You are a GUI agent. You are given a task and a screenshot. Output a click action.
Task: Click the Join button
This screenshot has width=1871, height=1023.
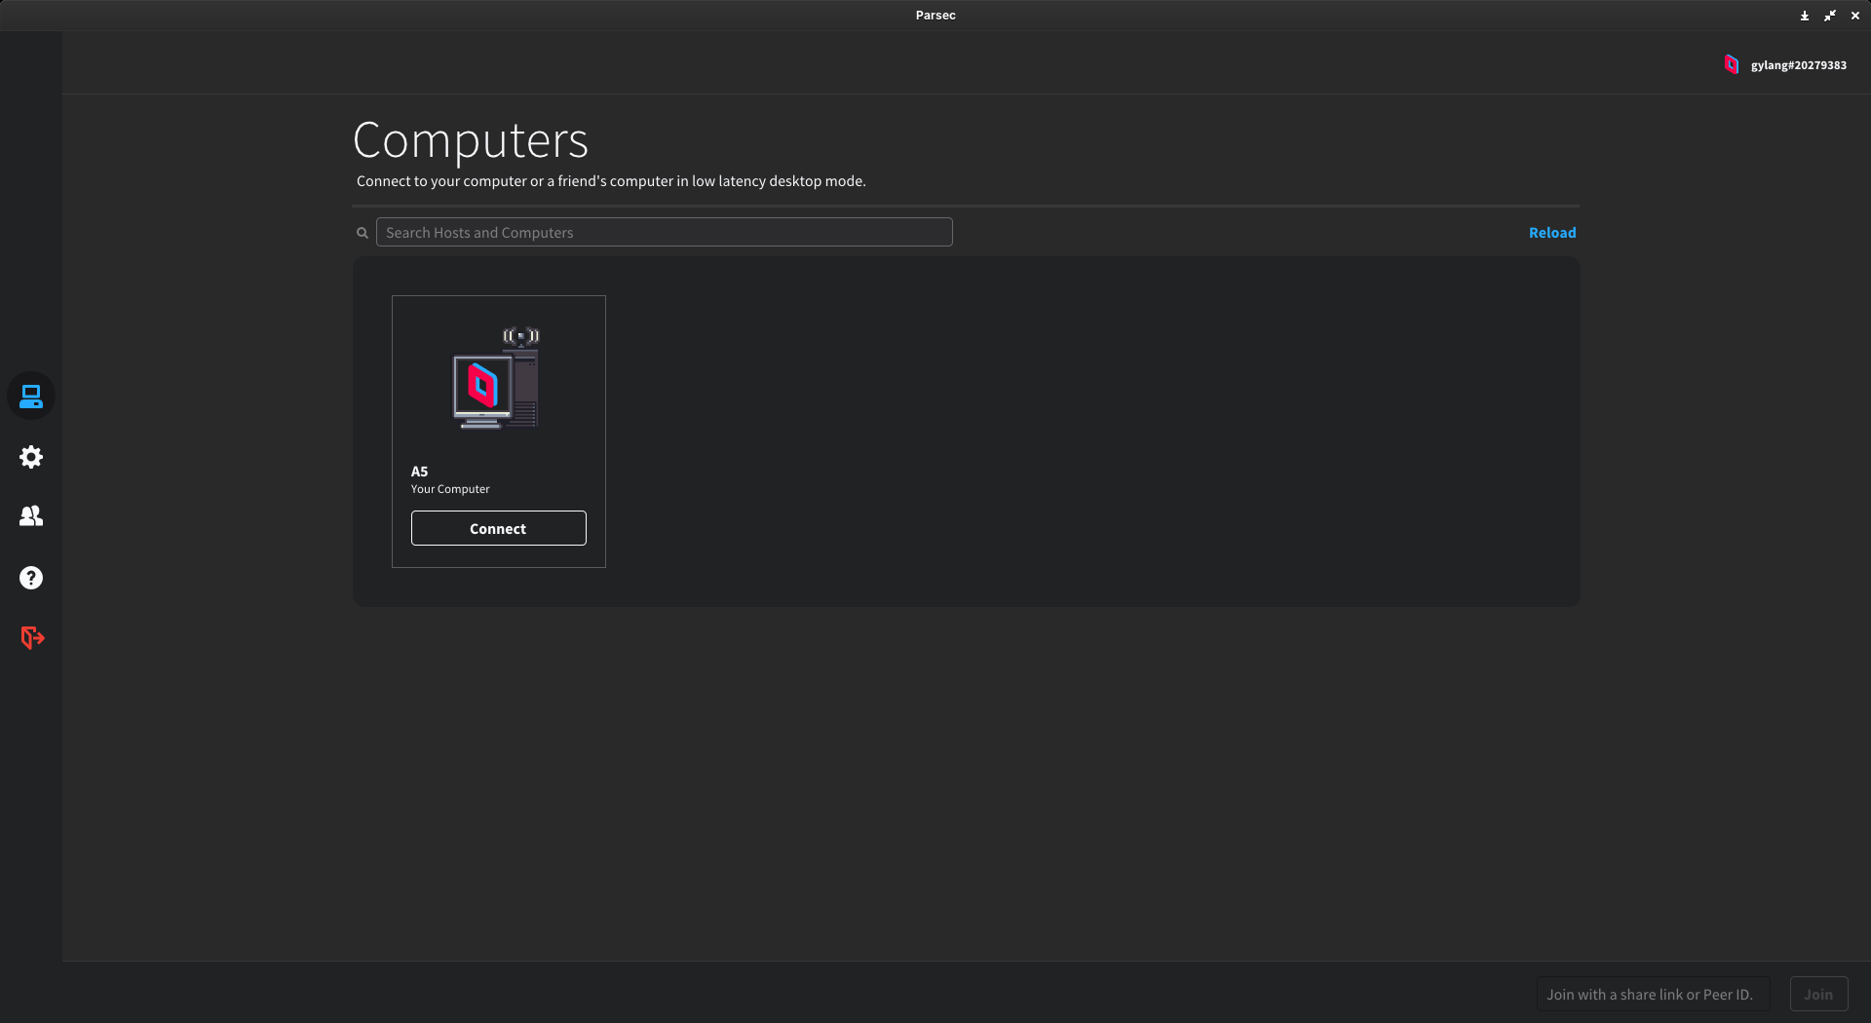[x=1818, y=994]
